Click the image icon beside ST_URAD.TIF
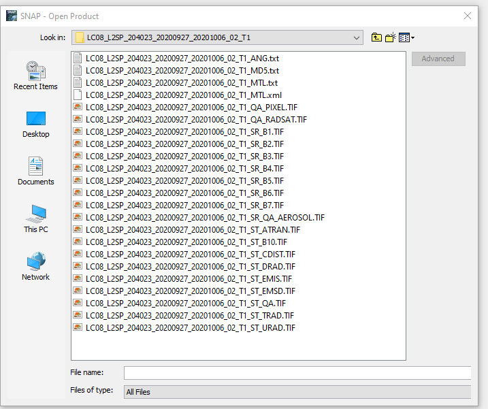The width and height of the screenshot is (488, 409). (x=78, y=327)
